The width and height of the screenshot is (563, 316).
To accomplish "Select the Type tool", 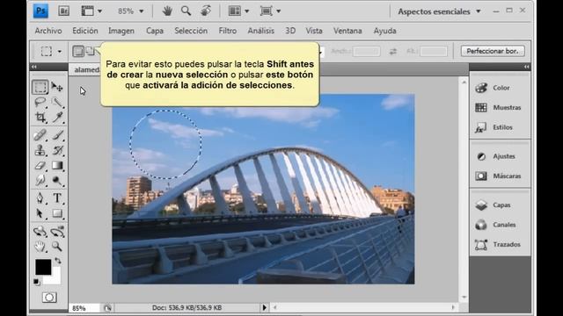I will [x=57, y=198].
